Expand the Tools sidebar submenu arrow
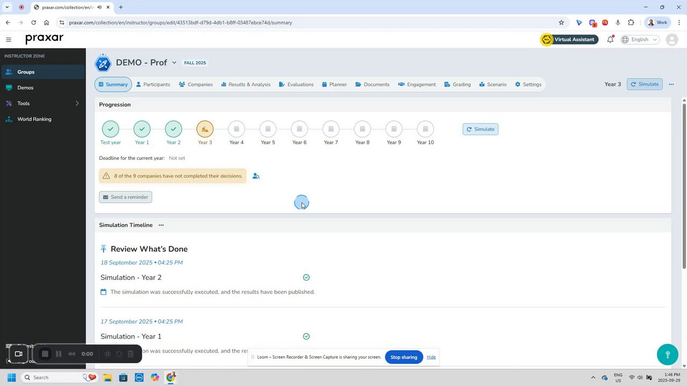The image size is (687, 386). coord(77,103)
